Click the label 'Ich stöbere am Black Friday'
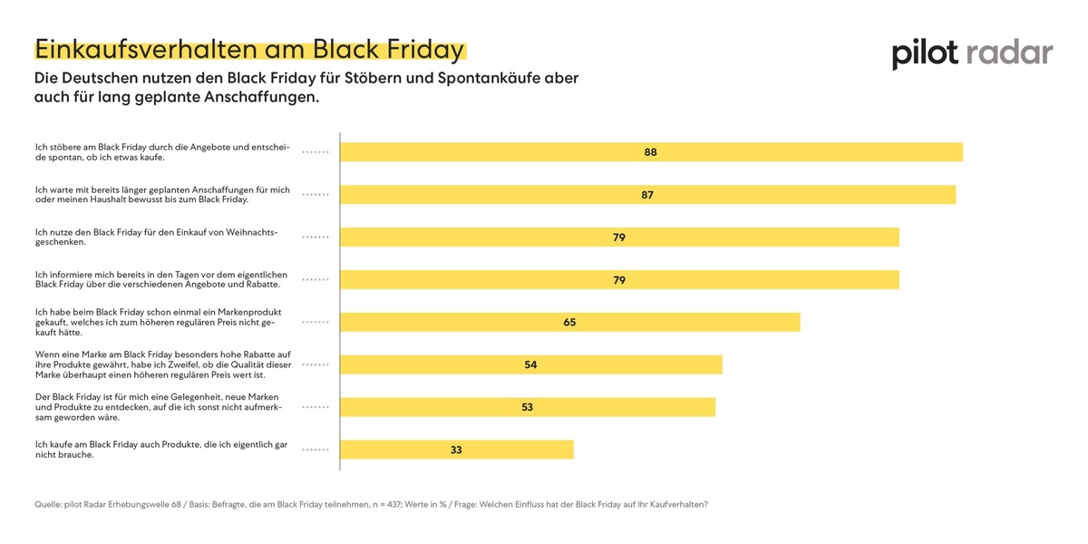Screen dimensions: 1088x544 click(161, 152)
